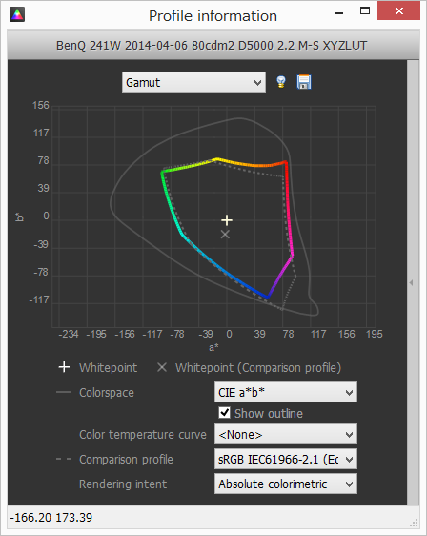This screenshot has height=536, width=427.
Task: Click the X comparison whitepoint marker on graph
Action: click(x=225, y=235)
